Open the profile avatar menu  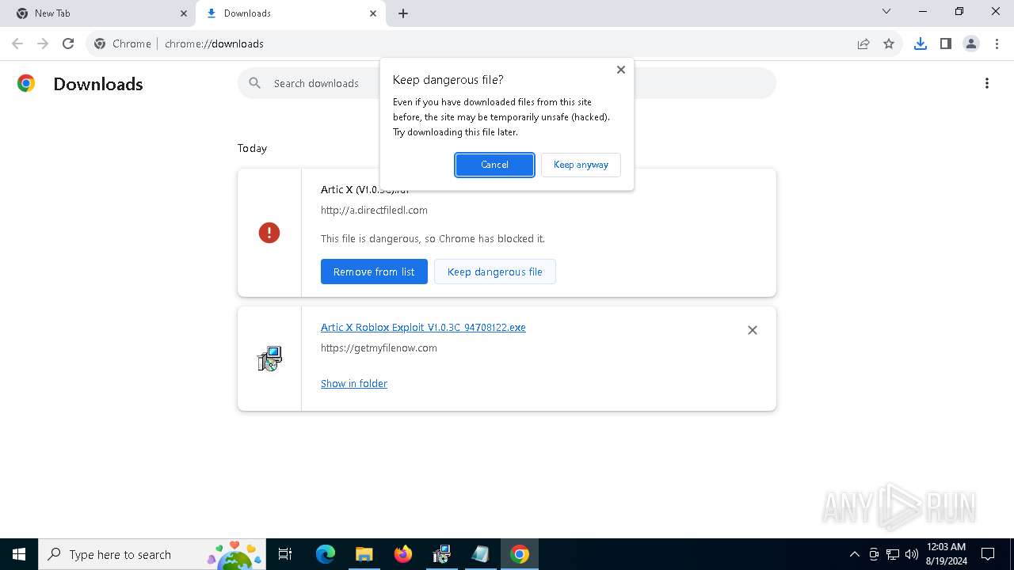point(971,44)
